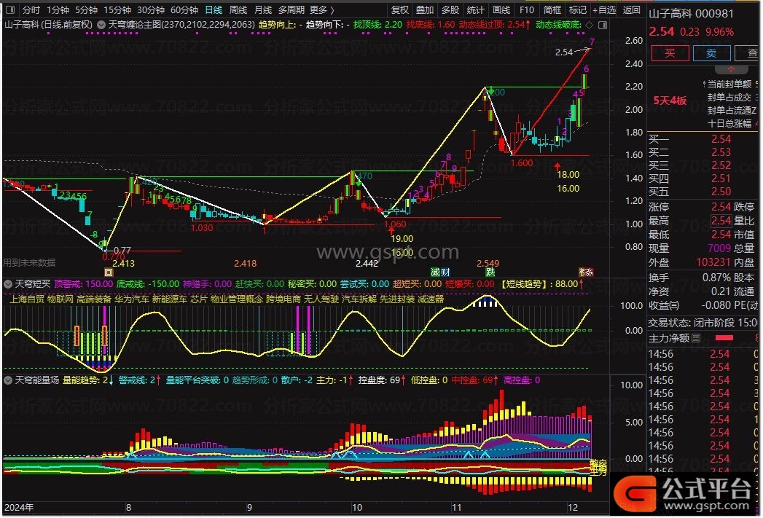Viewport: 763px width, 518px height.
Task: Select the 30分钟 period
Action: click(151, 9)
